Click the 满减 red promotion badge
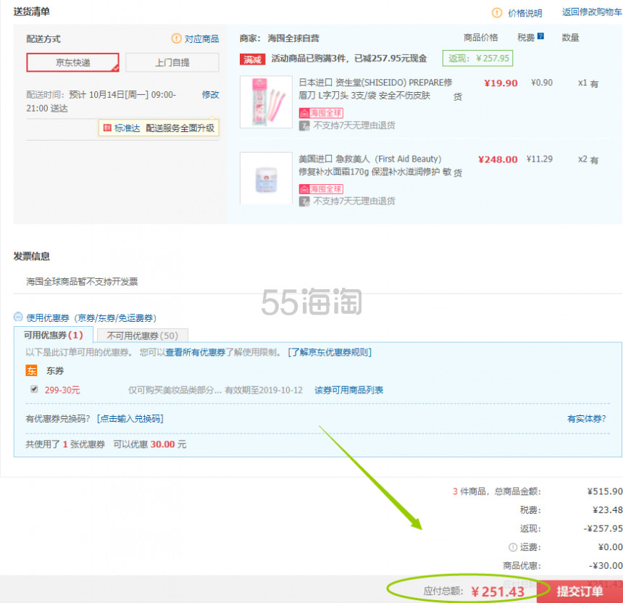This screenshot has width=623, height=603. (x=252, y=59)
